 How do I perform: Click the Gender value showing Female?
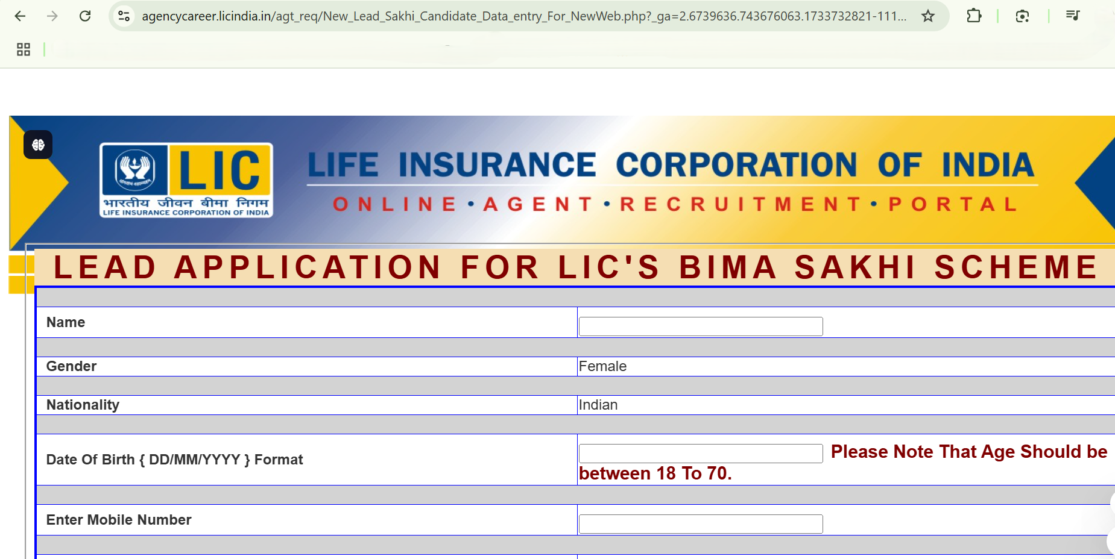602,366
